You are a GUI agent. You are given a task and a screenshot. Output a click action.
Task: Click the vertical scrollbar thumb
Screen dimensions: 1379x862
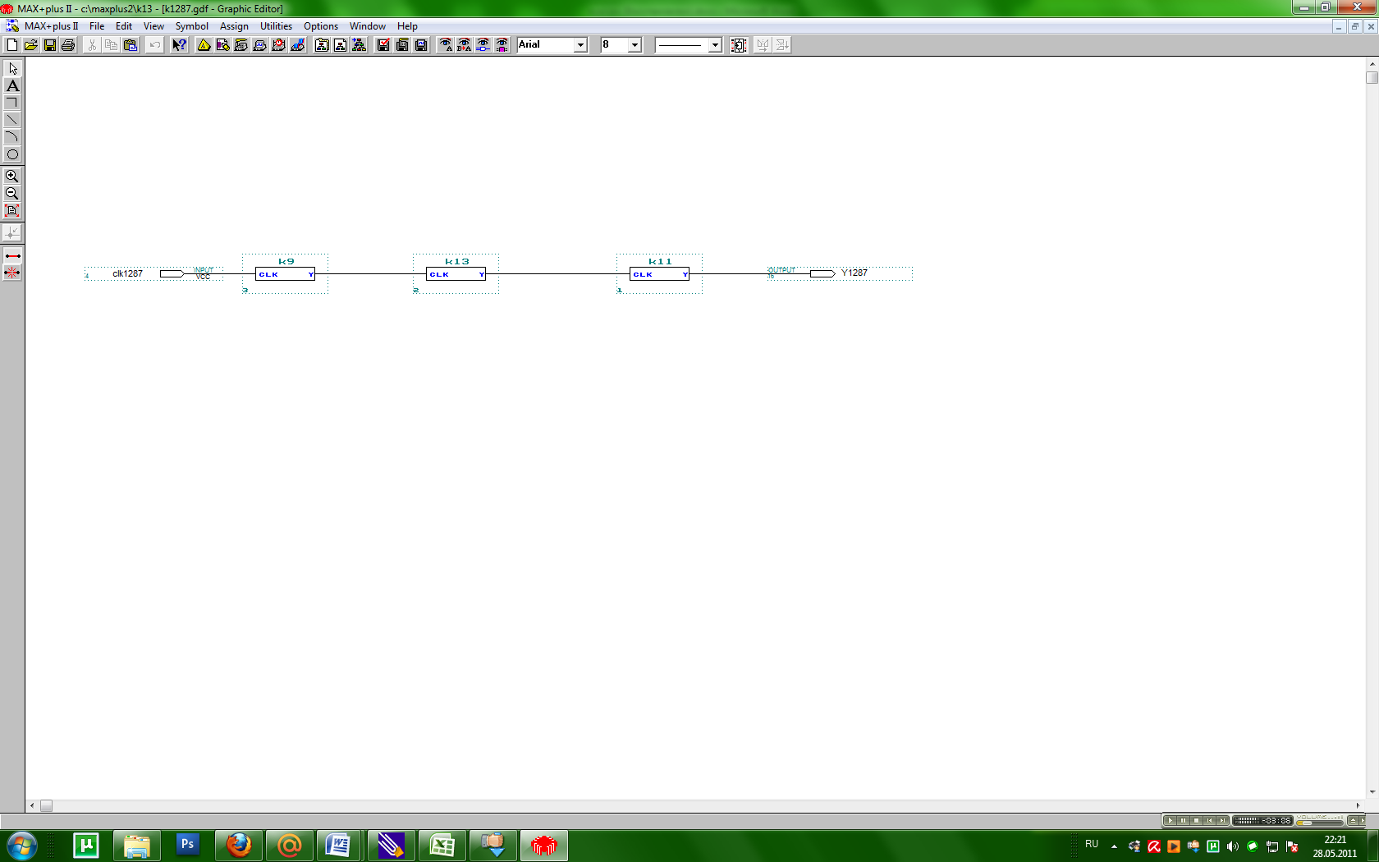[1372, 78]
